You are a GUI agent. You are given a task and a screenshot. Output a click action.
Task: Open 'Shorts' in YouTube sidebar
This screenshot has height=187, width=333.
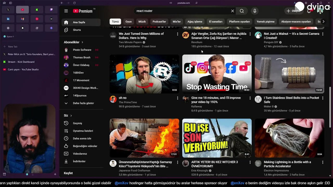coord(81,30)
